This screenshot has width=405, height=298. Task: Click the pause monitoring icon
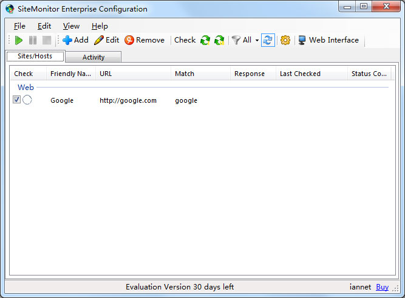click(33, 40)
